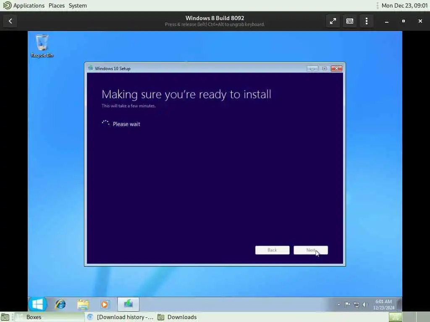Click the Back button in Setup
The width and height of the screenshot is (430, 322).
click(x=272, y=250)
